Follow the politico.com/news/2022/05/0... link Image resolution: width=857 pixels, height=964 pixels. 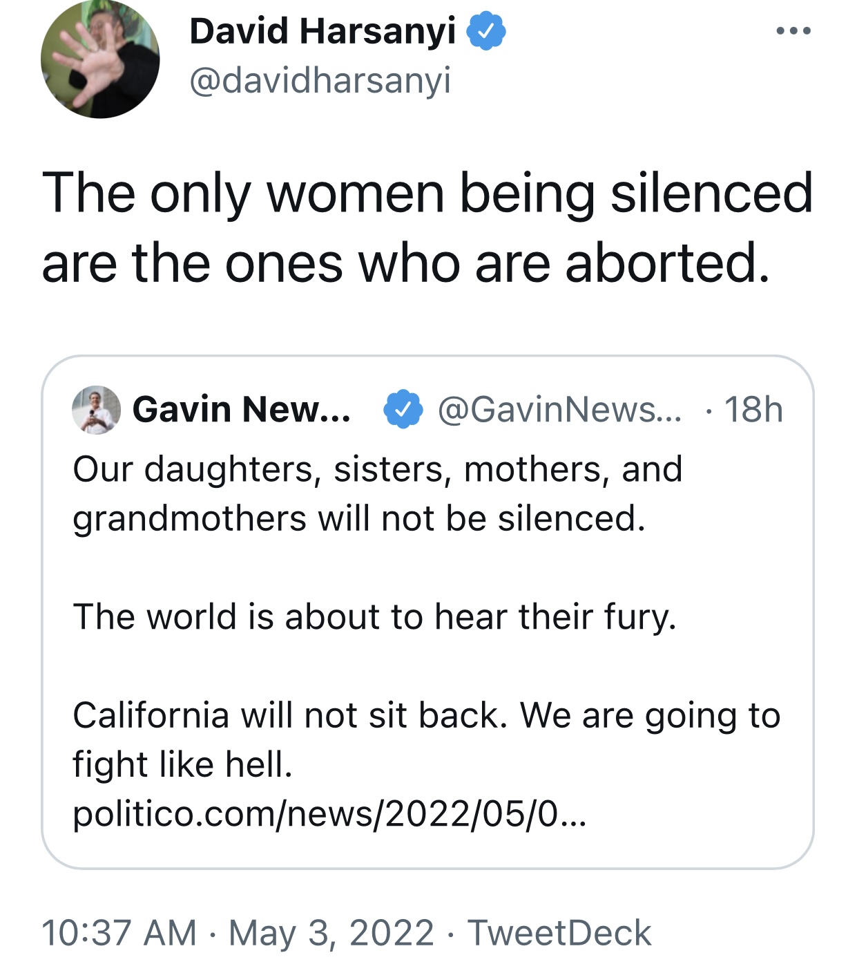click(x=330, y=814)
